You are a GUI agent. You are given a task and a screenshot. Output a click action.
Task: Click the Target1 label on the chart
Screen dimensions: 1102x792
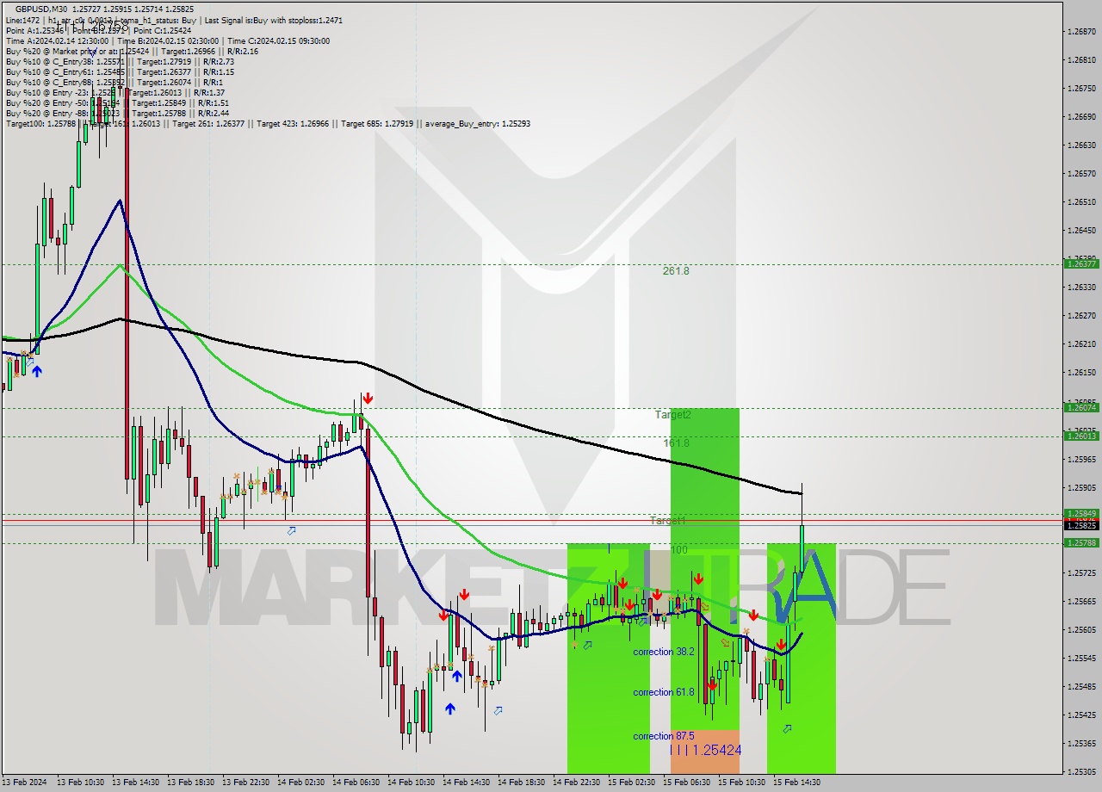click(668, 521)
